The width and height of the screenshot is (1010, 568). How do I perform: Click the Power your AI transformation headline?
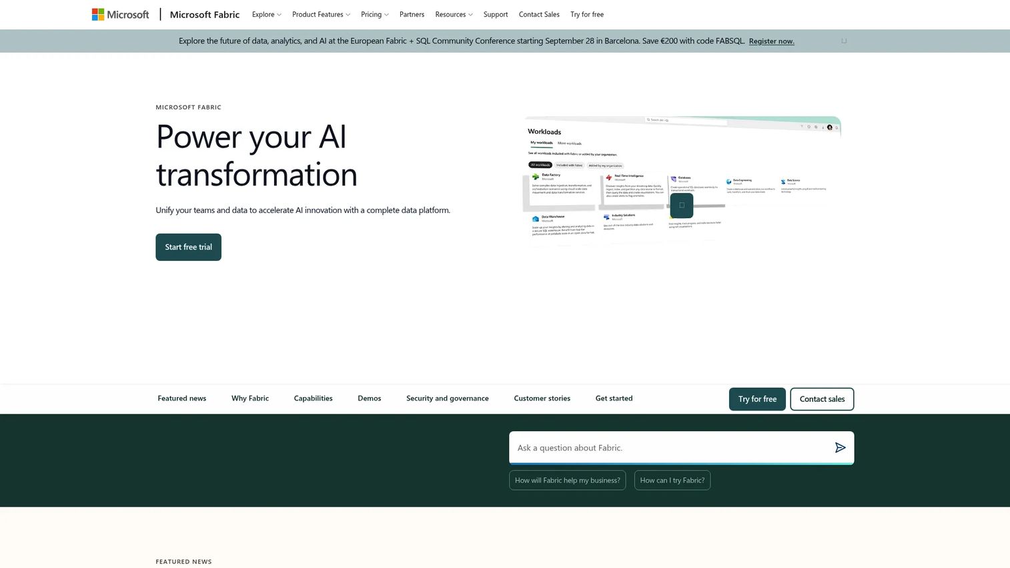tap(257, 156)
